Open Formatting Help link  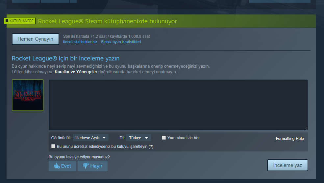click(289, 139)
